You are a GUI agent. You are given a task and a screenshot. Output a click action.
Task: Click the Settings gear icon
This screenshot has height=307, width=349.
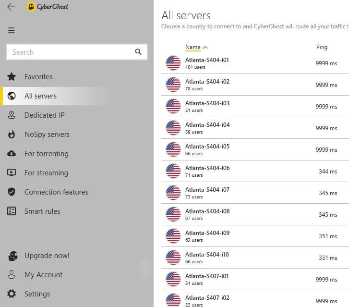pyautogui.click(x=12, y=294)
